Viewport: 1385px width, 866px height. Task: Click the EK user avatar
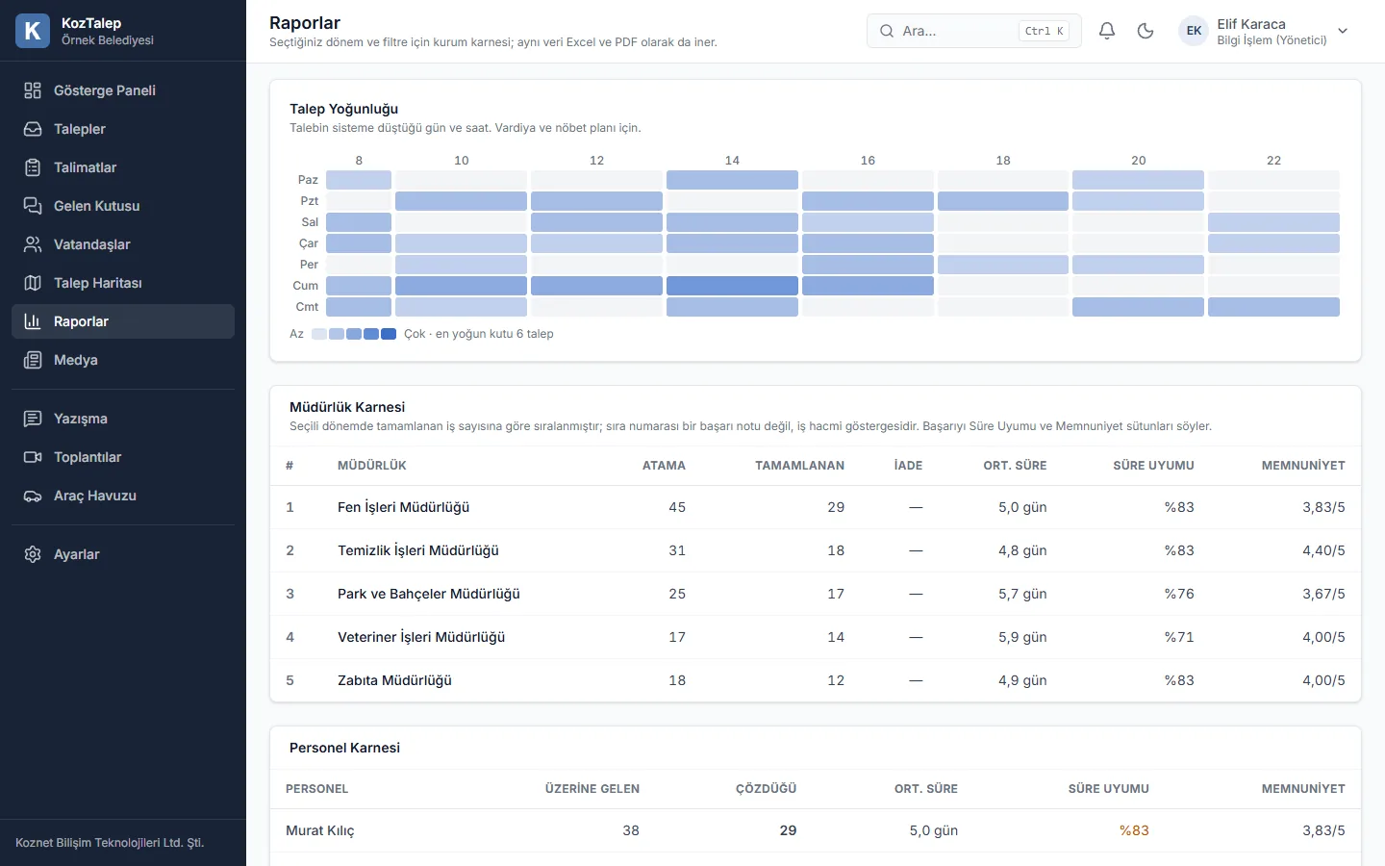coord(1194,31)
